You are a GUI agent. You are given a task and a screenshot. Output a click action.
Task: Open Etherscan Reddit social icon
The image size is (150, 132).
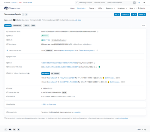pos(19,130)
